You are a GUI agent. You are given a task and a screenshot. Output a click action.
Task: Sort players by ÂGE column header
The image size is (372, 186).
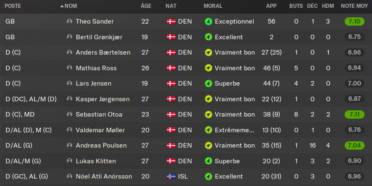click(146, 6)
